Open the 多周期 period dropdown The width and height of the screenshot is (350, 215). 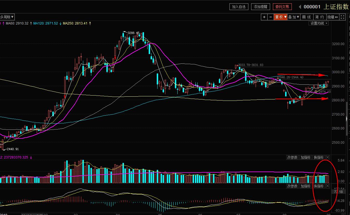pos(7,17)
